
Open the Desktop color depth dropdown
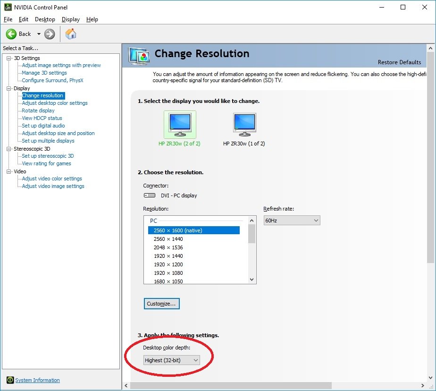(x=172, y=360)
